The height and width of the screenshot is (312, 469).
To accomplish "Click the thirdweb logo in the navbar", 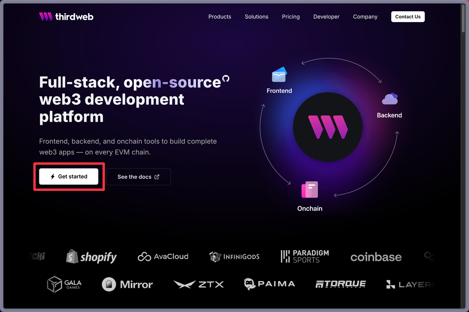I will coord(66,16).
